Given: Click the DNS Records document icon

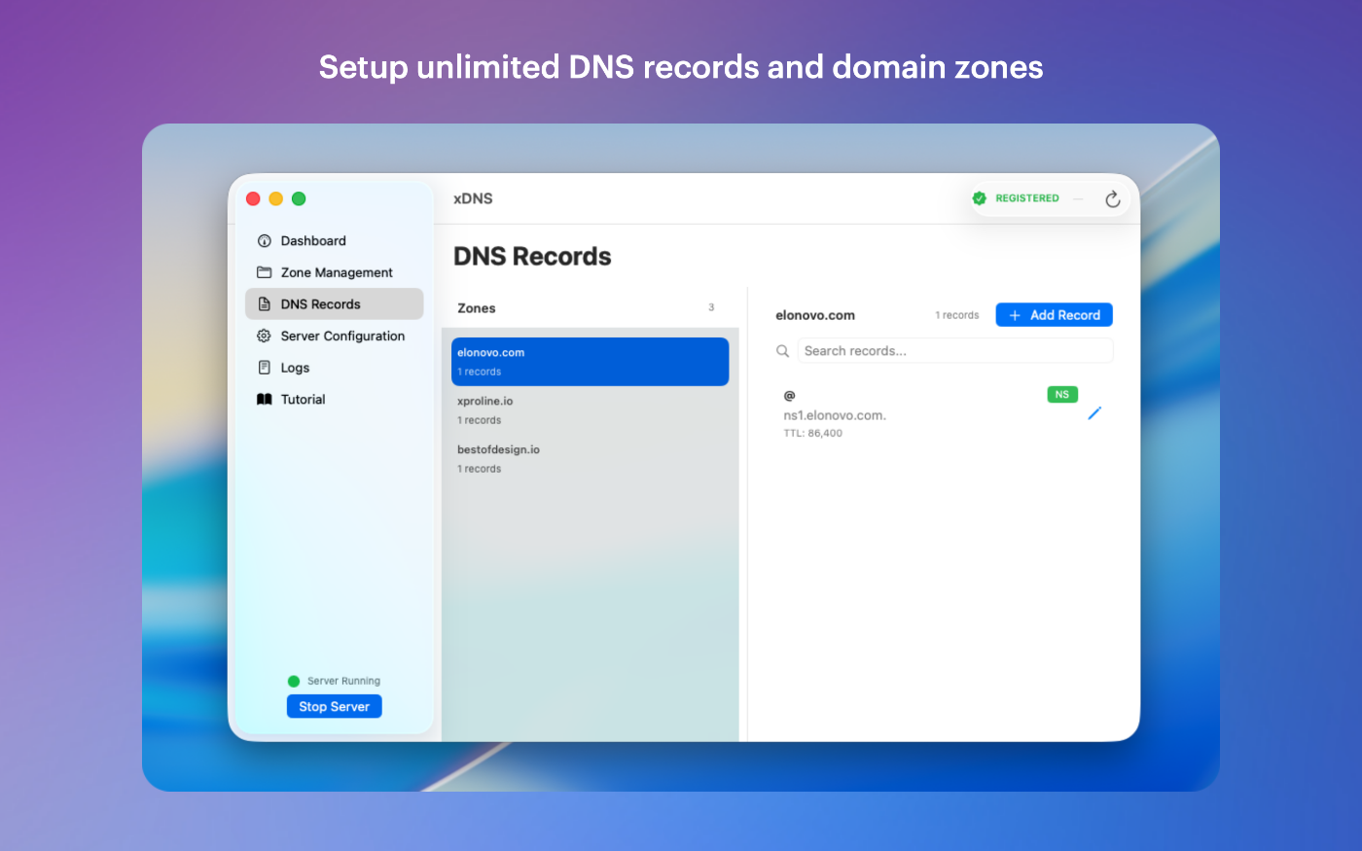Looking at the screenshot, I should click(264, 304).
